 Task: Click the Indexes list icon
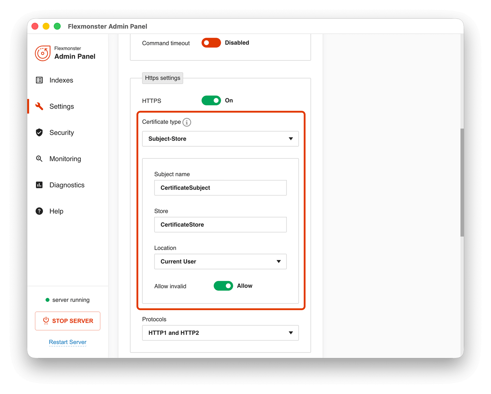click(39, 80)
